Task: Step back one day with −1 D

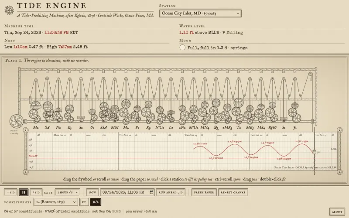Action: click(10, 192)
